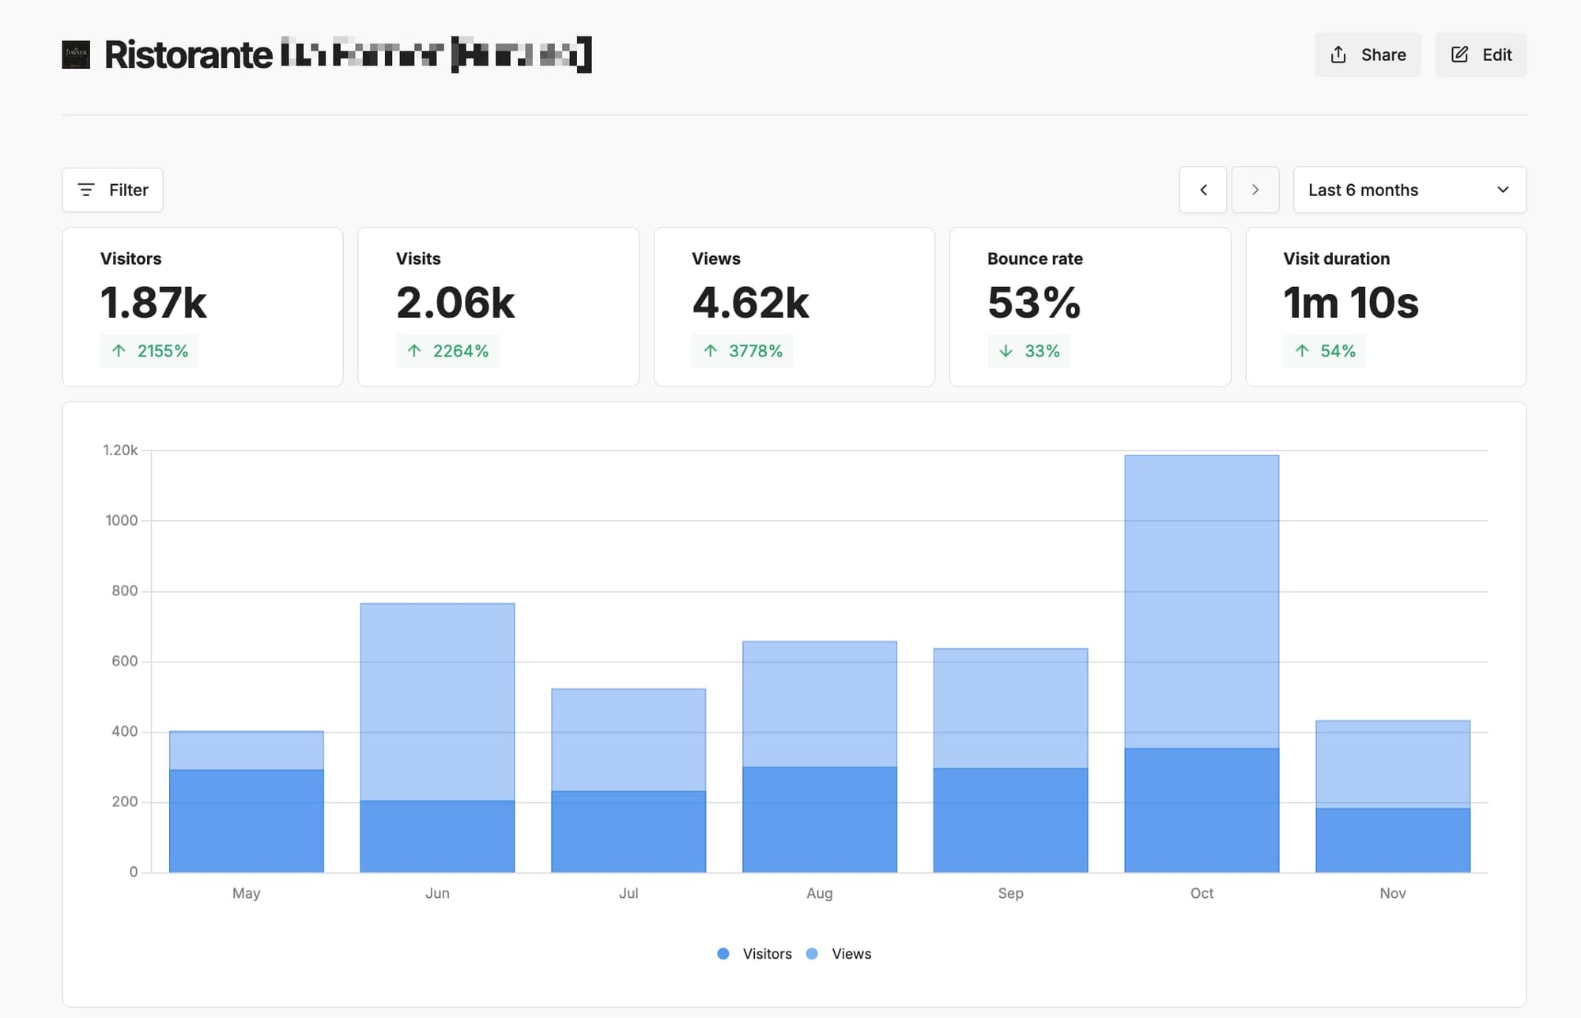The image size is (1581, 1018).
Task: Select the Visit duration metric card
Action: pyautogui.click(x=1385, y=307)
